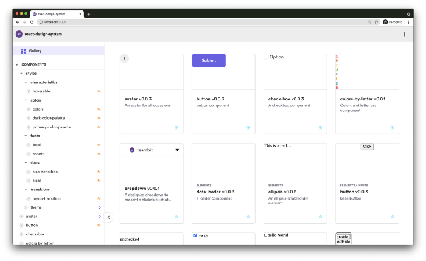This screenshot has width=426, height=261.
Task: Click React icon on avatar card
Action: (x=176, y=127)
